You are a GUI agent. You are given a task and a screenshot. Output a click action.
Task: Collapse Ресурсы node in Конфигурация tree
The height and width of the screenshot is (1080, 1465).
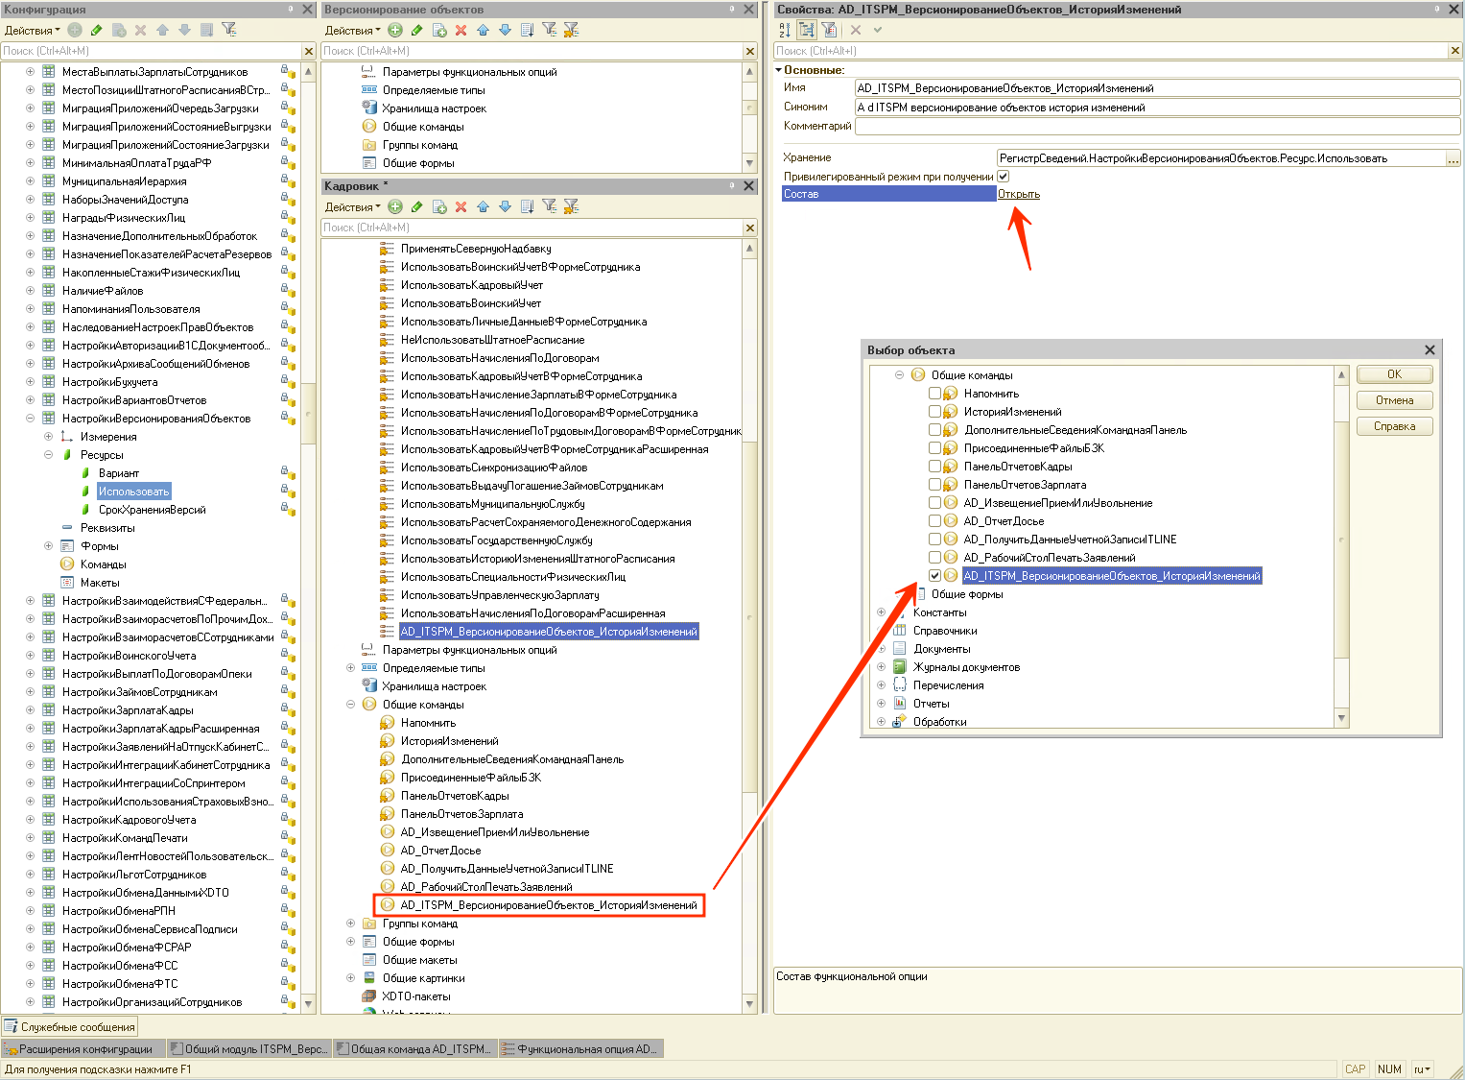click(x=48, y=455)
